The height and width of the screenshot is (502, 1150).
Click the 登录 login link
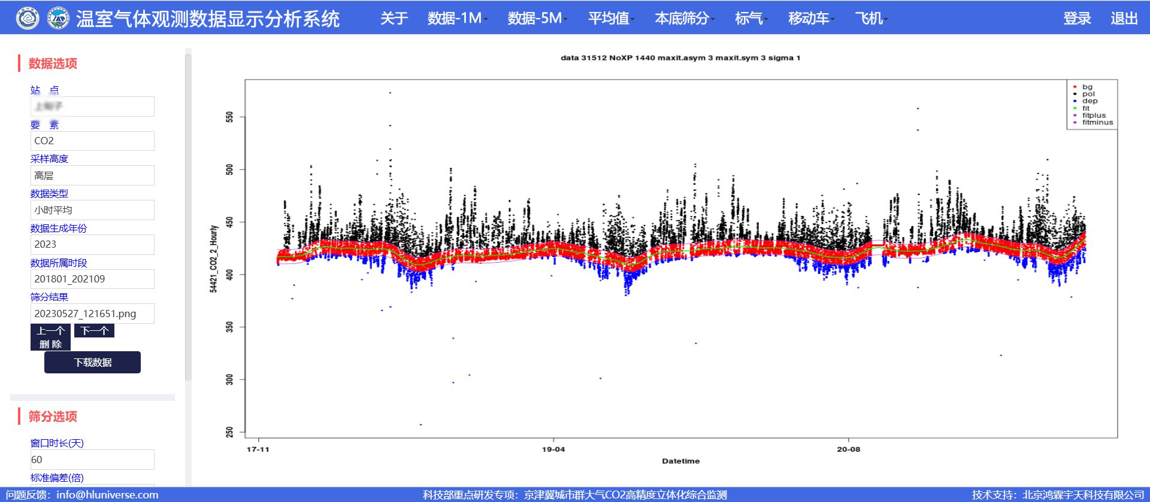(x=1077, y=19)
